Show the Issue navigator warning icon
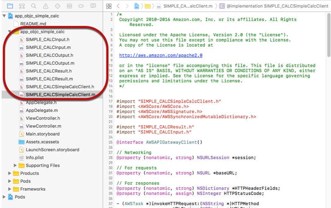331x208 pixels. coord(46,6)
